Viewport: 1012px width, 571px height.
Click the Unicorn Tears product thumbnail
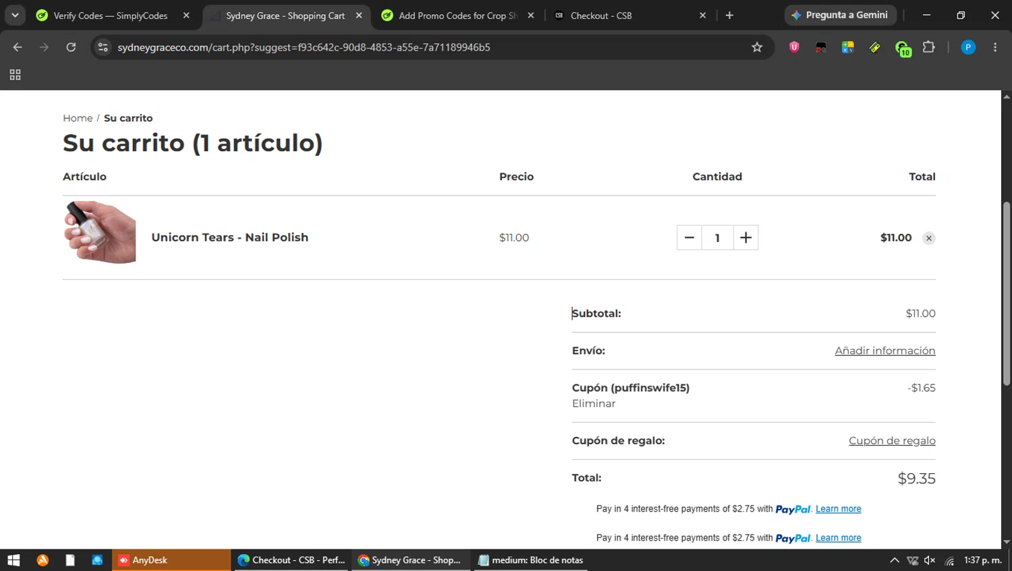[x=100, y=232]
